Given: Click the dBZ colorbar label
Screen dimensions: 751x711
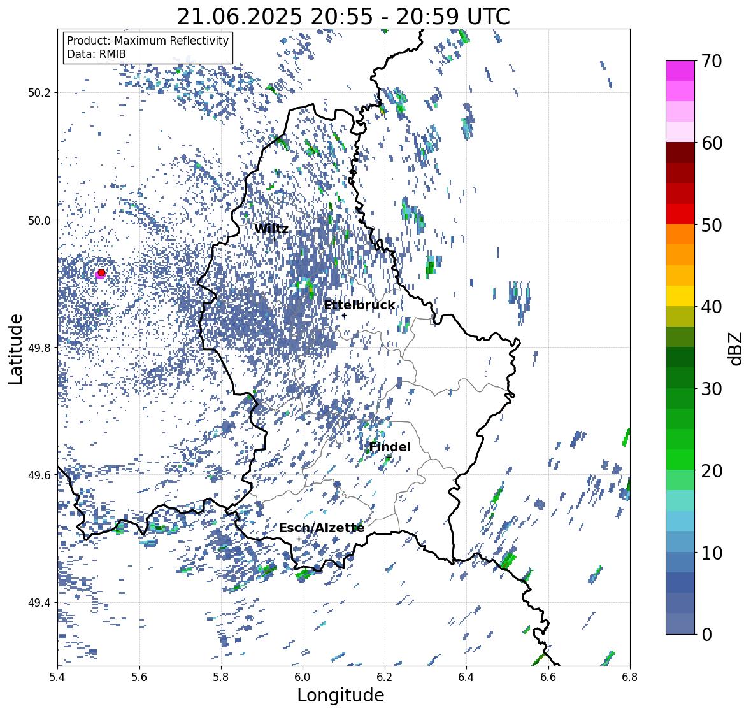Looking at the screenshot, I should coord(736,348).
